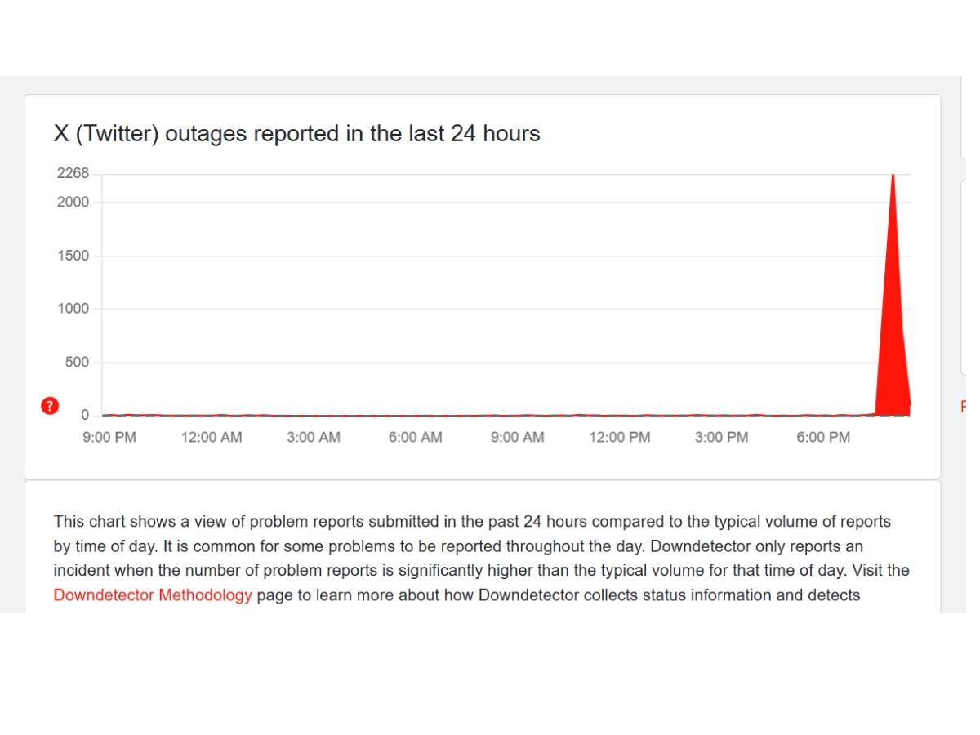Click the 12:00 PM time axis label
The height and width of the screenshot is (735, 980).
click(619, 437)
